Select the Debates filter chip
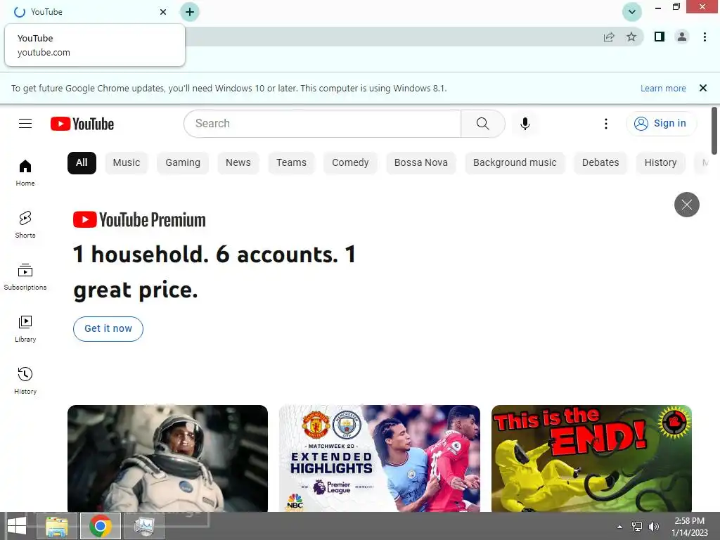This screenshot has height=540, width=720. (x=600, y=162)
